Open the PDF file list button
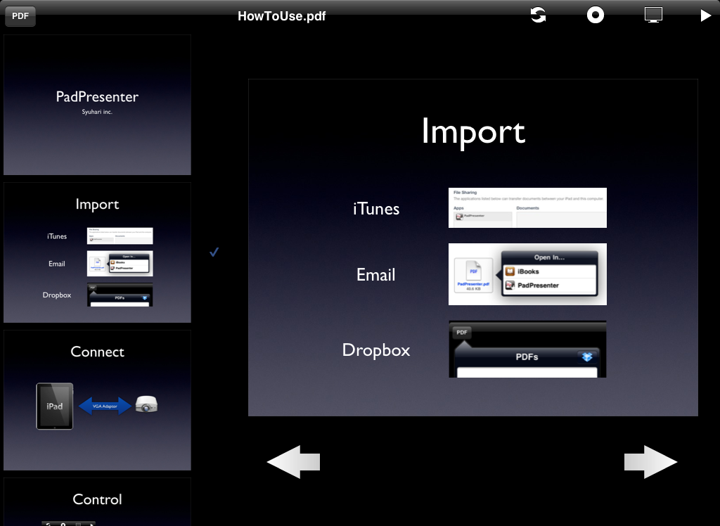 [x=20, y=16]
